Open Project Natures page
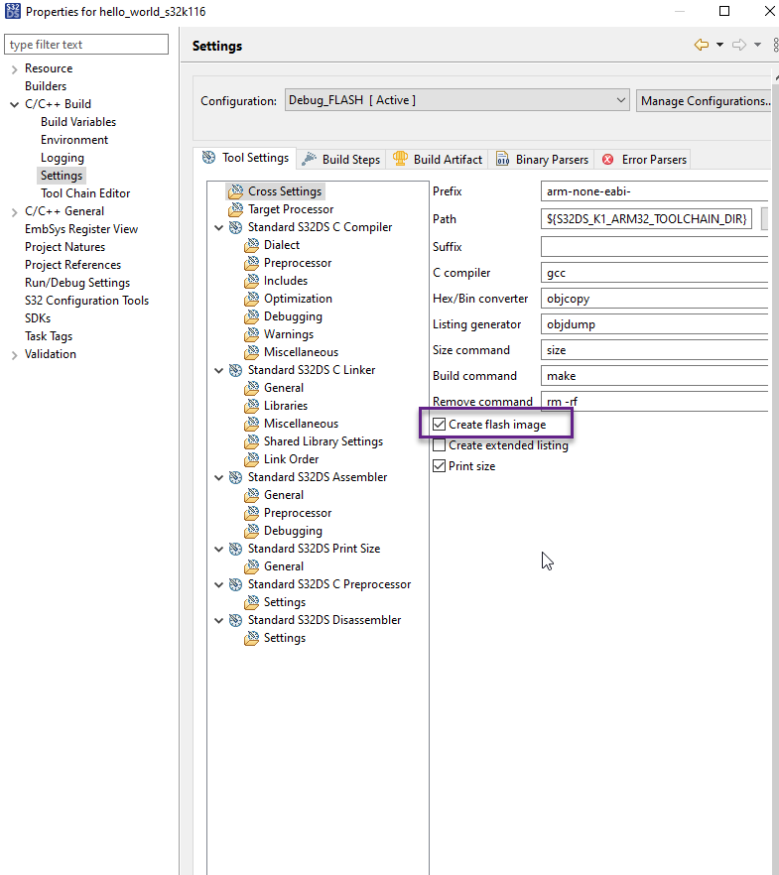This screenshot has height=875, width=779. pyautogui.click(x=65, y=247)
